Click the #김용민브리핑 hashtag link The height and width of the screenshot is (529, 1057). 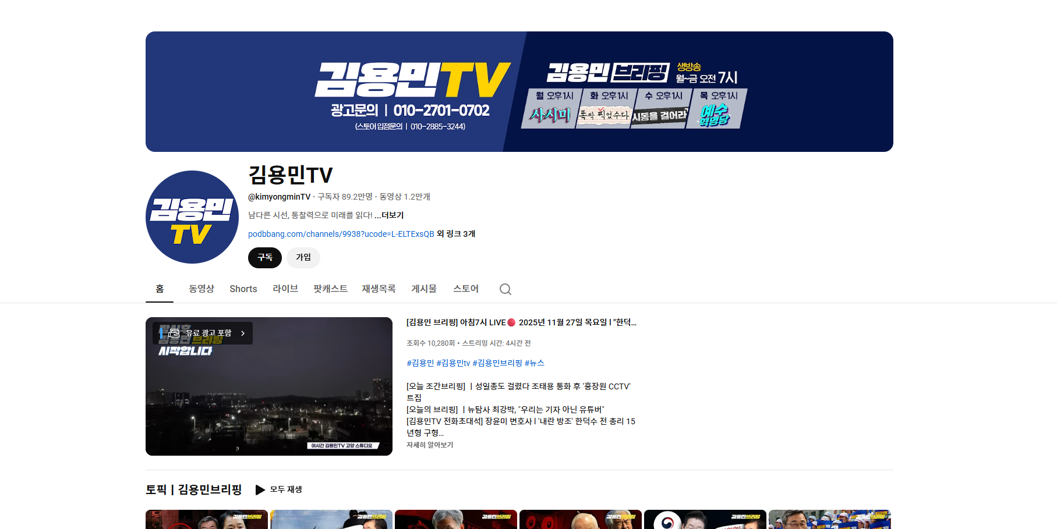coord(497,363)
